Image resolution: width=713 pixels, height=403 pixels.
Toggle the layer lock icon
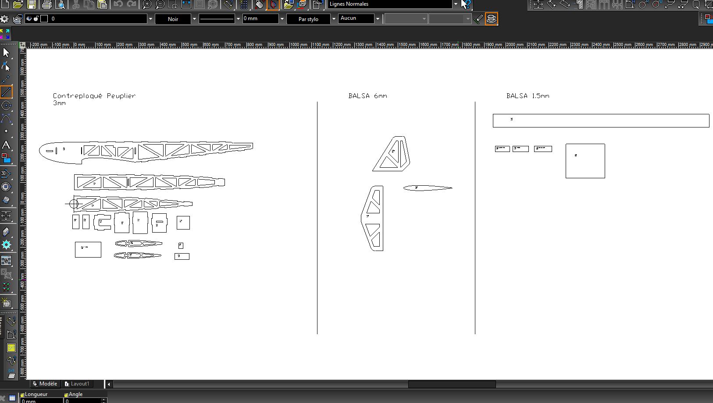click(x=36, y=19)
